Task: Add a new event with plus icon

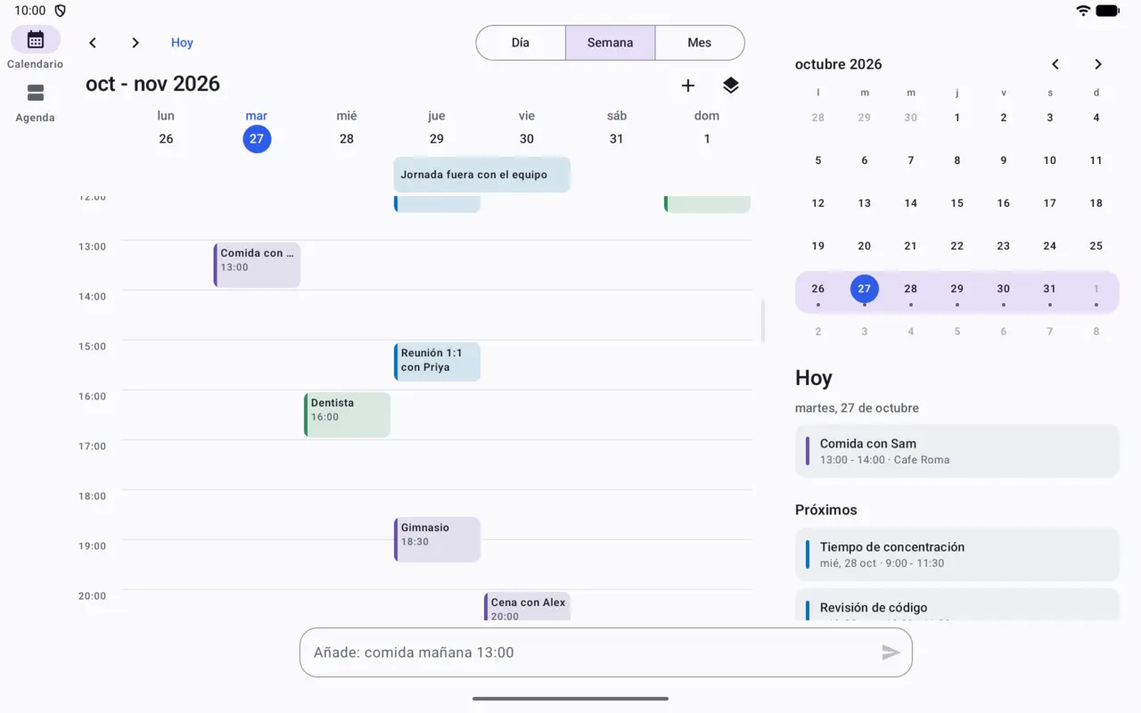Action: (x=688, y=86)
